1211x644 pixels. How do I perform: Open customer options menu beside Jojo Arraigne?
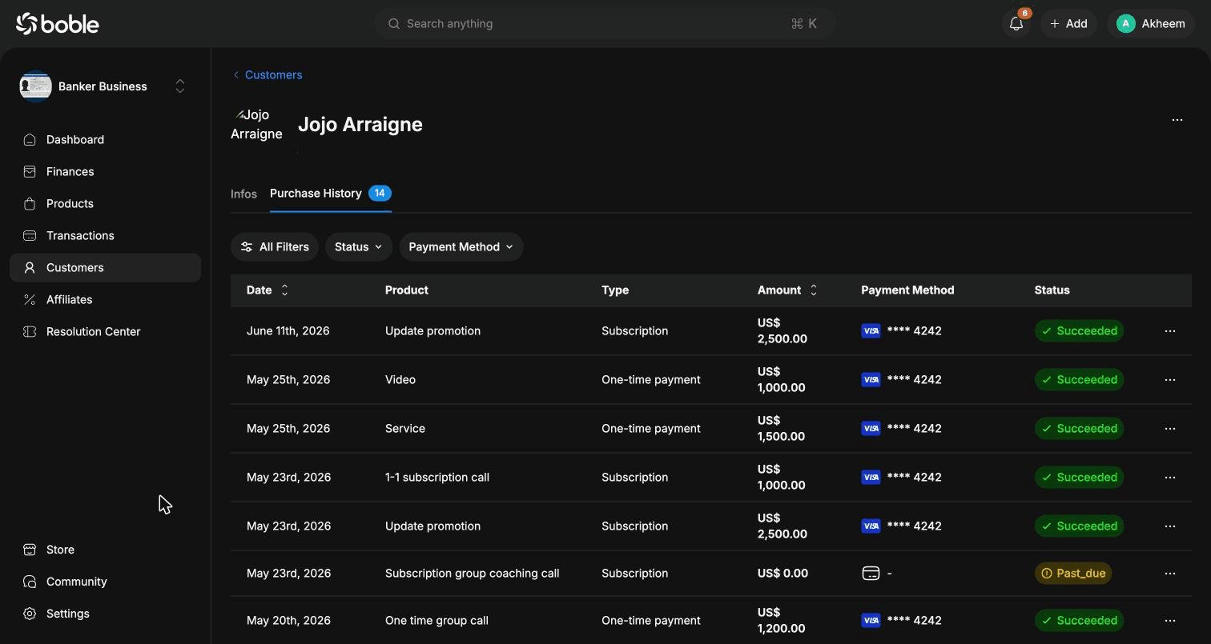[x=1177, y=120]
